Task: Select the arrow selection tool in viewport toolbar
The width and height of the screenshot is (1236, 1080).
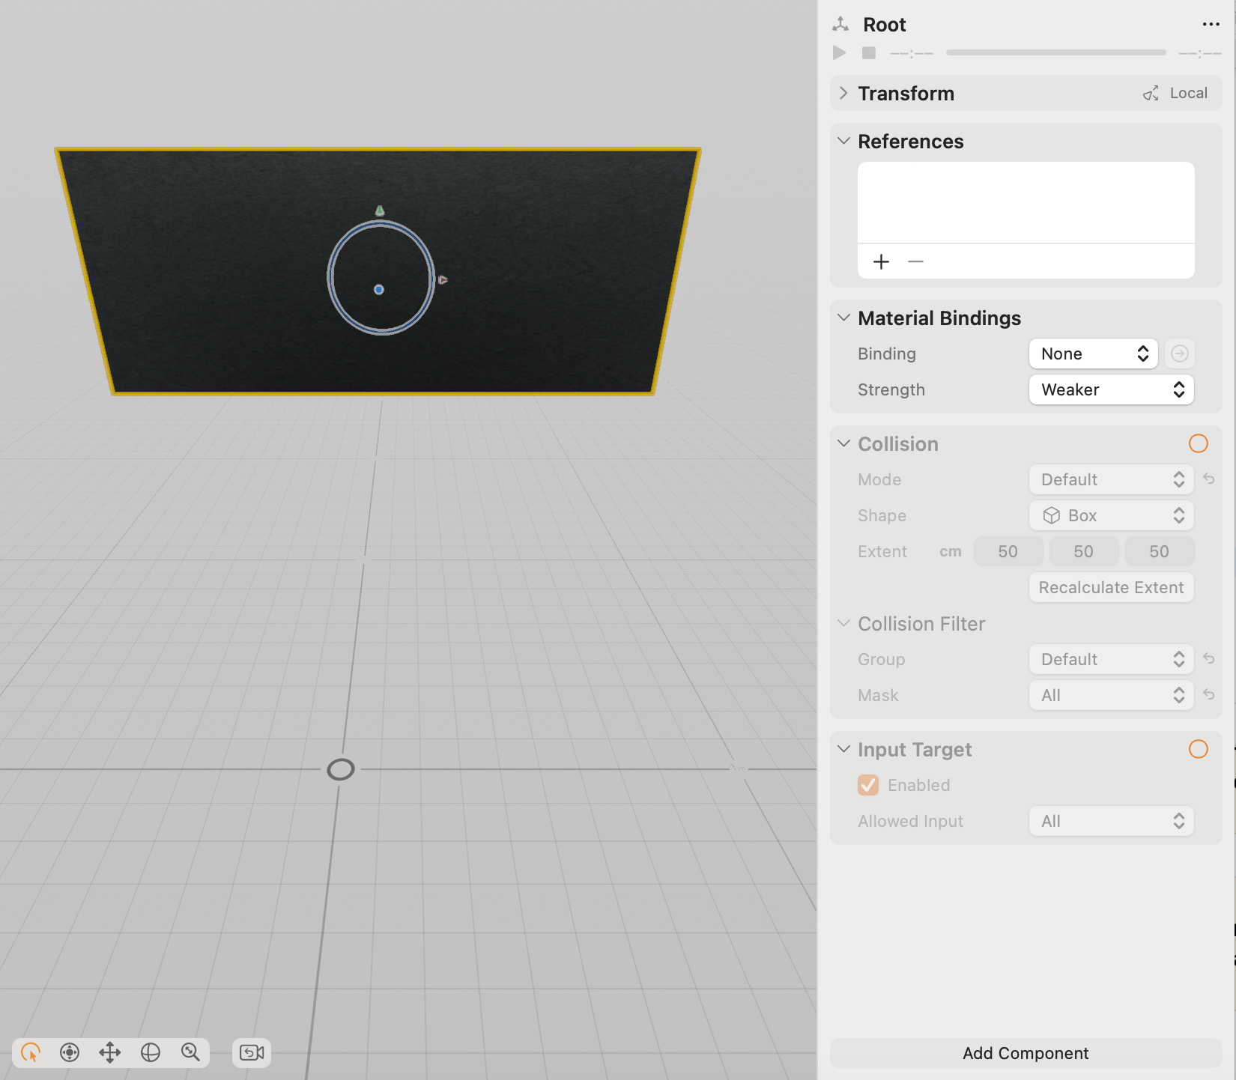Action: 30,1052
